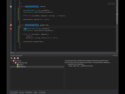The width and height of the screenshot is (125, 94).
Task: Click the highlighted JobsSchedulerTest name in addJob test
Action: [32, 7]
